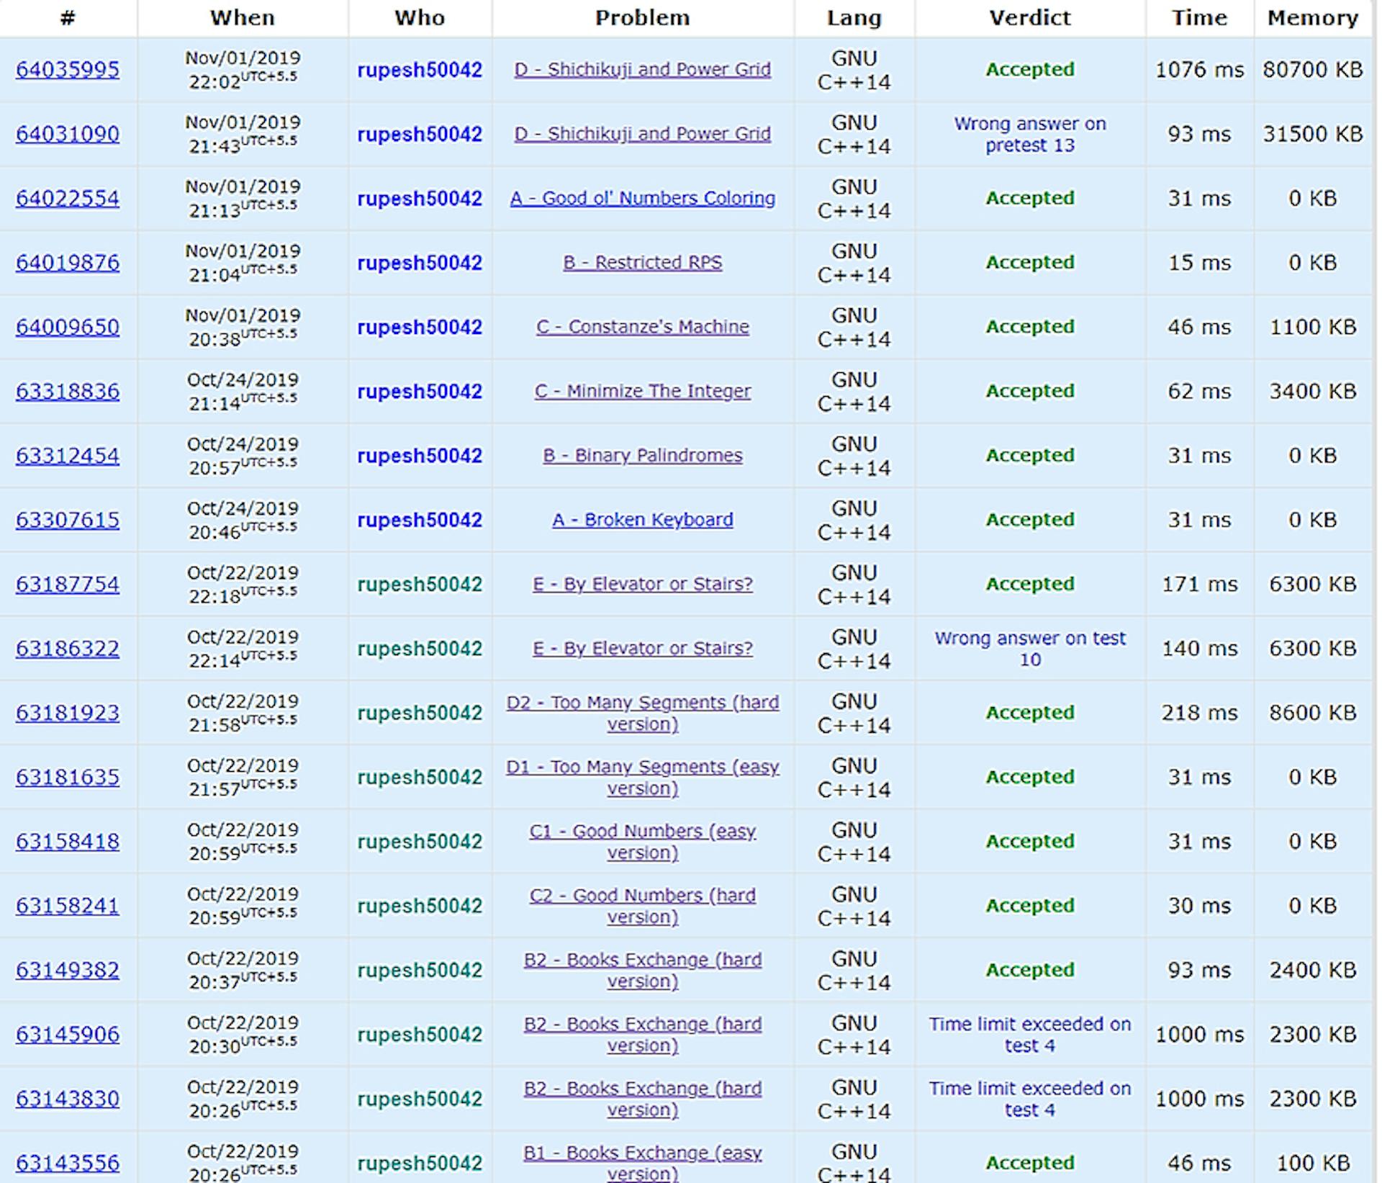Open problem E - By Elevator or Stairs?
Screen dimensions: 1382x1183
point(643,584)
